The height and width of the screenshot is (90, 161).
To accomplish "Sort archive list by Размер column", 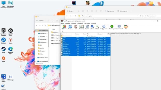I will (76, 34).
